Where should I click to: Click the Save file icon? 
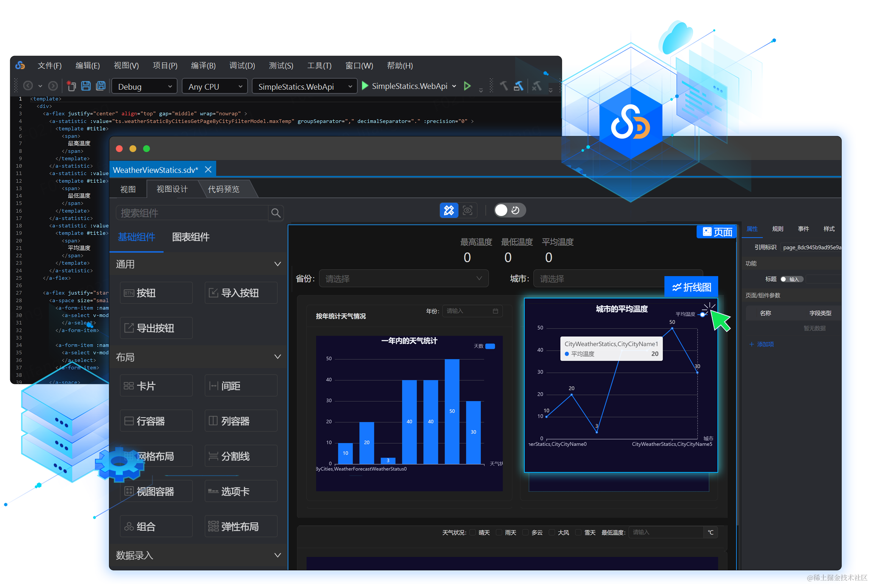pyautogui.click(x=86, y=86)
